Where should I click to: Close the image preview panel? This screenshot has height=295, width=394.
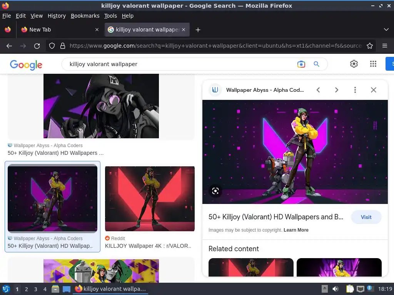pyautogui.click(x=373, y=90)
